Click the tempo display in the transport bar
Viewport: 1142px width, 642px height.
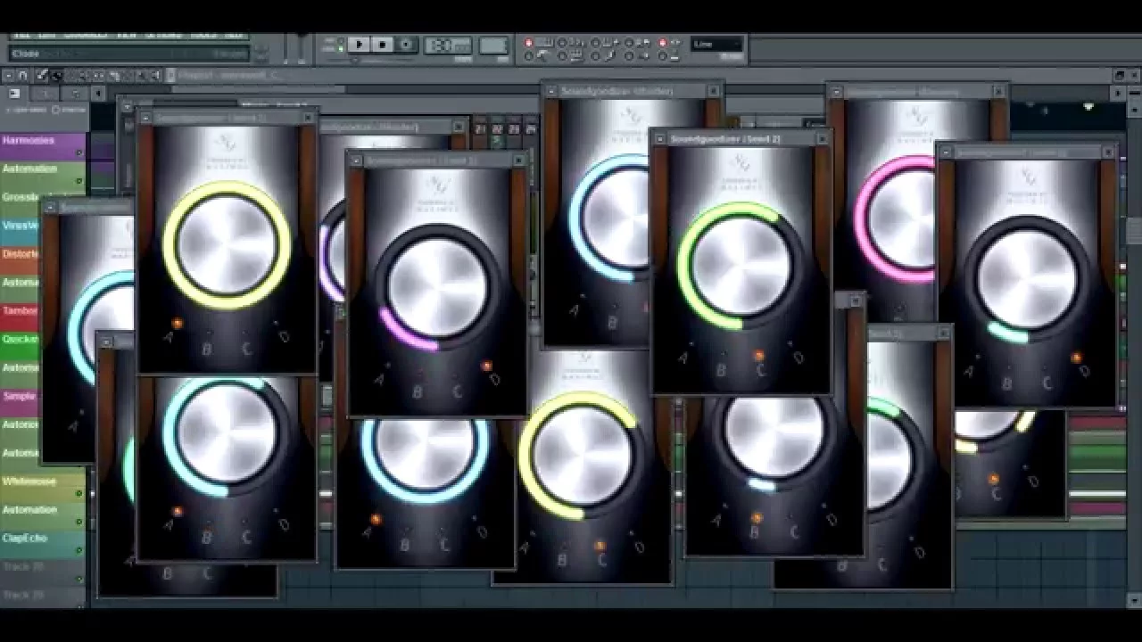click(450, 45)
